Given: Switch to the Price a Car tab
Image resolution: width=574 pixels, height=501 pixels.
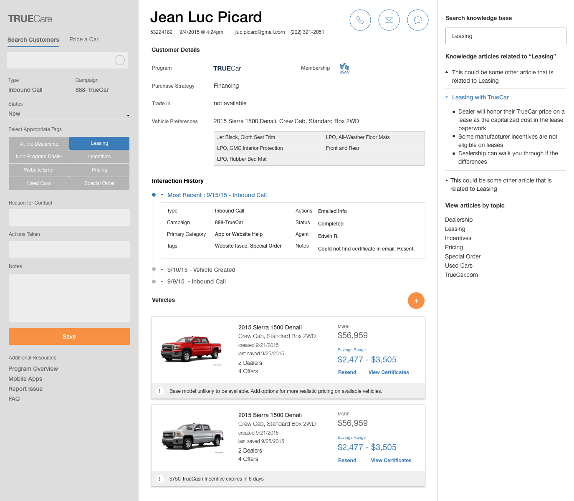Looking at the screenshot, I should point(83,39).
